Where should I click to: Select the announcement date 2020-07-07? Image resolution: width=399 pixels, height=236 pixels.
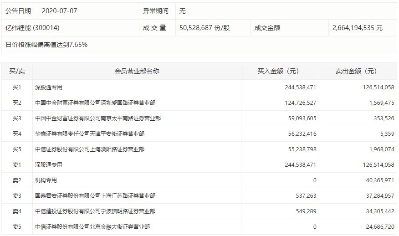click(59, 11)
